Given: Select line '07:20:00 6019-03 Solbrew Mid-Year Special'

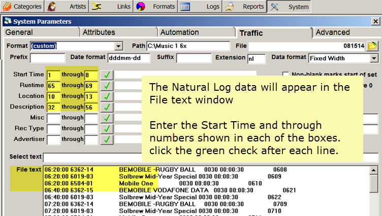Looking at the screenshot, I should [x=163, y=210].
